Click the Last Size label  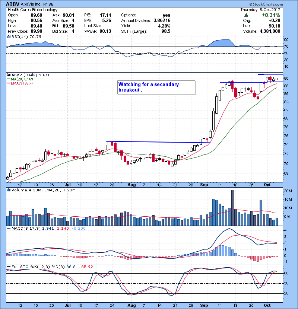(93, 26)
